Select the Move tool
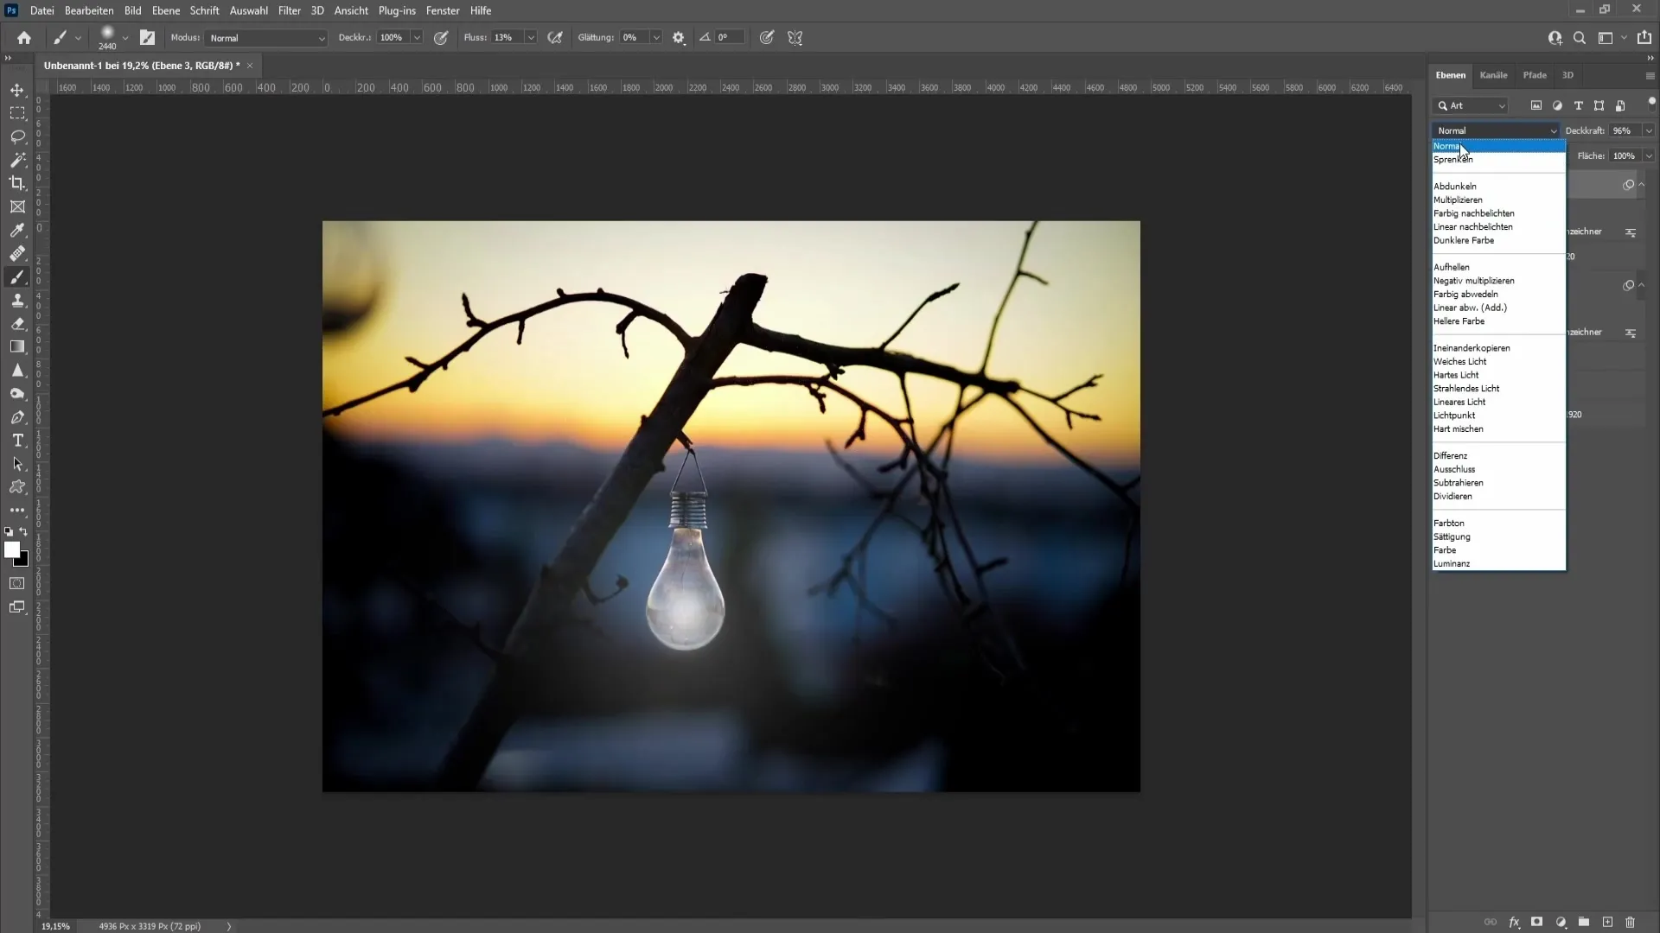The image size is (1660, 933). coord(17,89)
